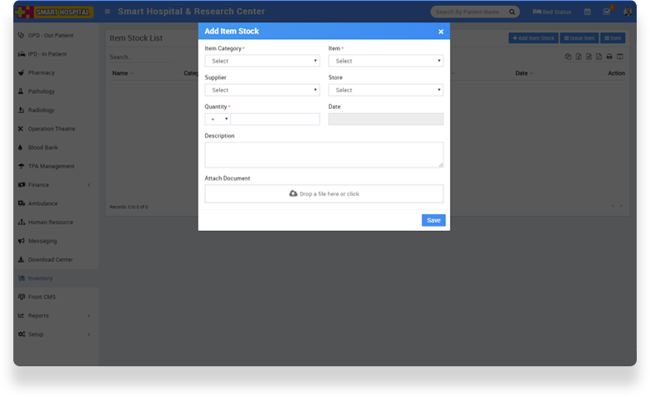Click the user profile avatar
Viewport: 650px width, 397px height.
[x=627, y=12]
